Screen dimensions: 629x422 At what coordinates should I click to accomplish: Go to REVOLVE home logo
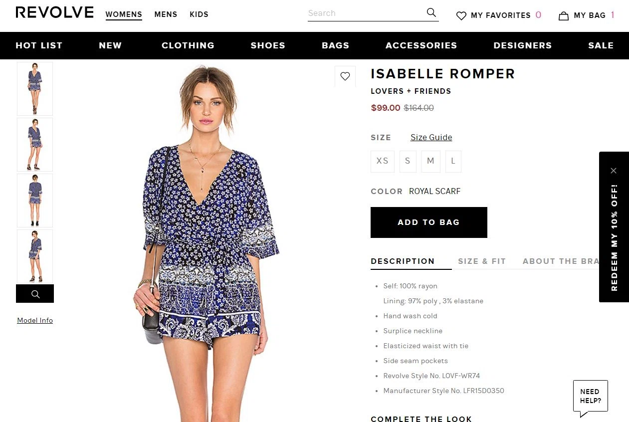pos(54,13)
